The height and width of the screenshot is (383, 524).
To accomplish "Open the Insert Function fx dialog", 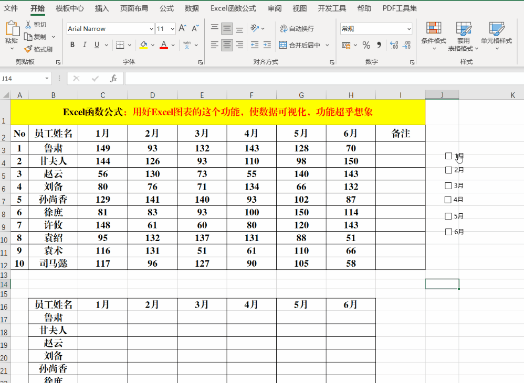I will coord(113,79).
